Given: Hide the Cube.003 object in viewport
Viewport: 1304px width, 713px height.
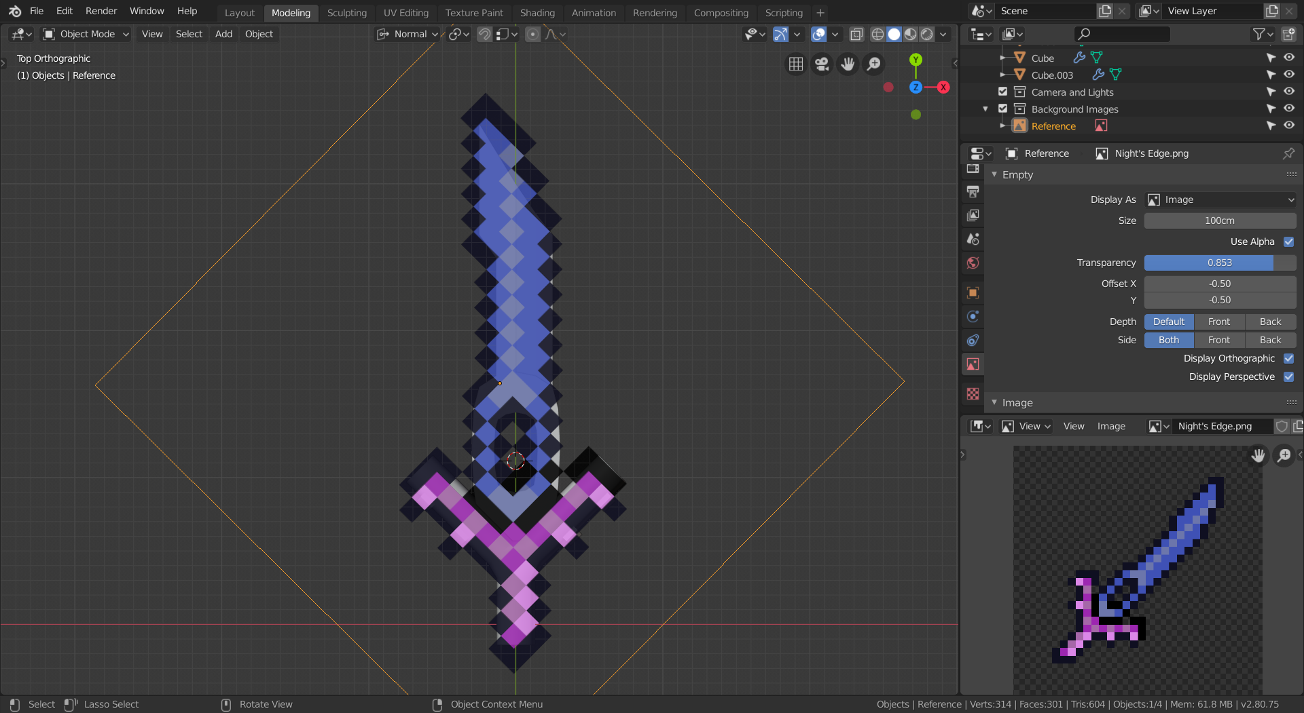Looking at the screenshot, I should (x=1288, y=75).
